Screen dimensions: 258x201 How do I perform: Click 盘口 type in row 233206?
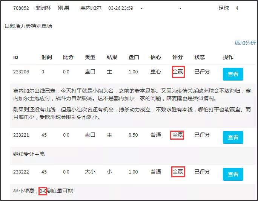point(90,72)
